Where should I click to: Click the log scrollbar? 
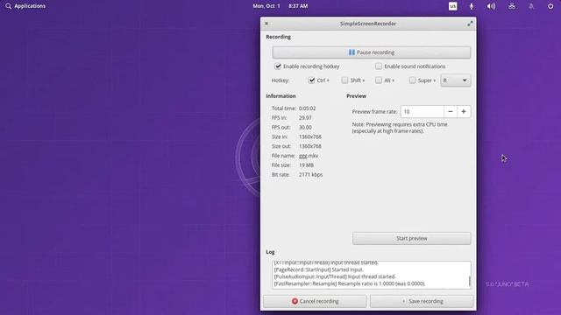pos(469,280)
